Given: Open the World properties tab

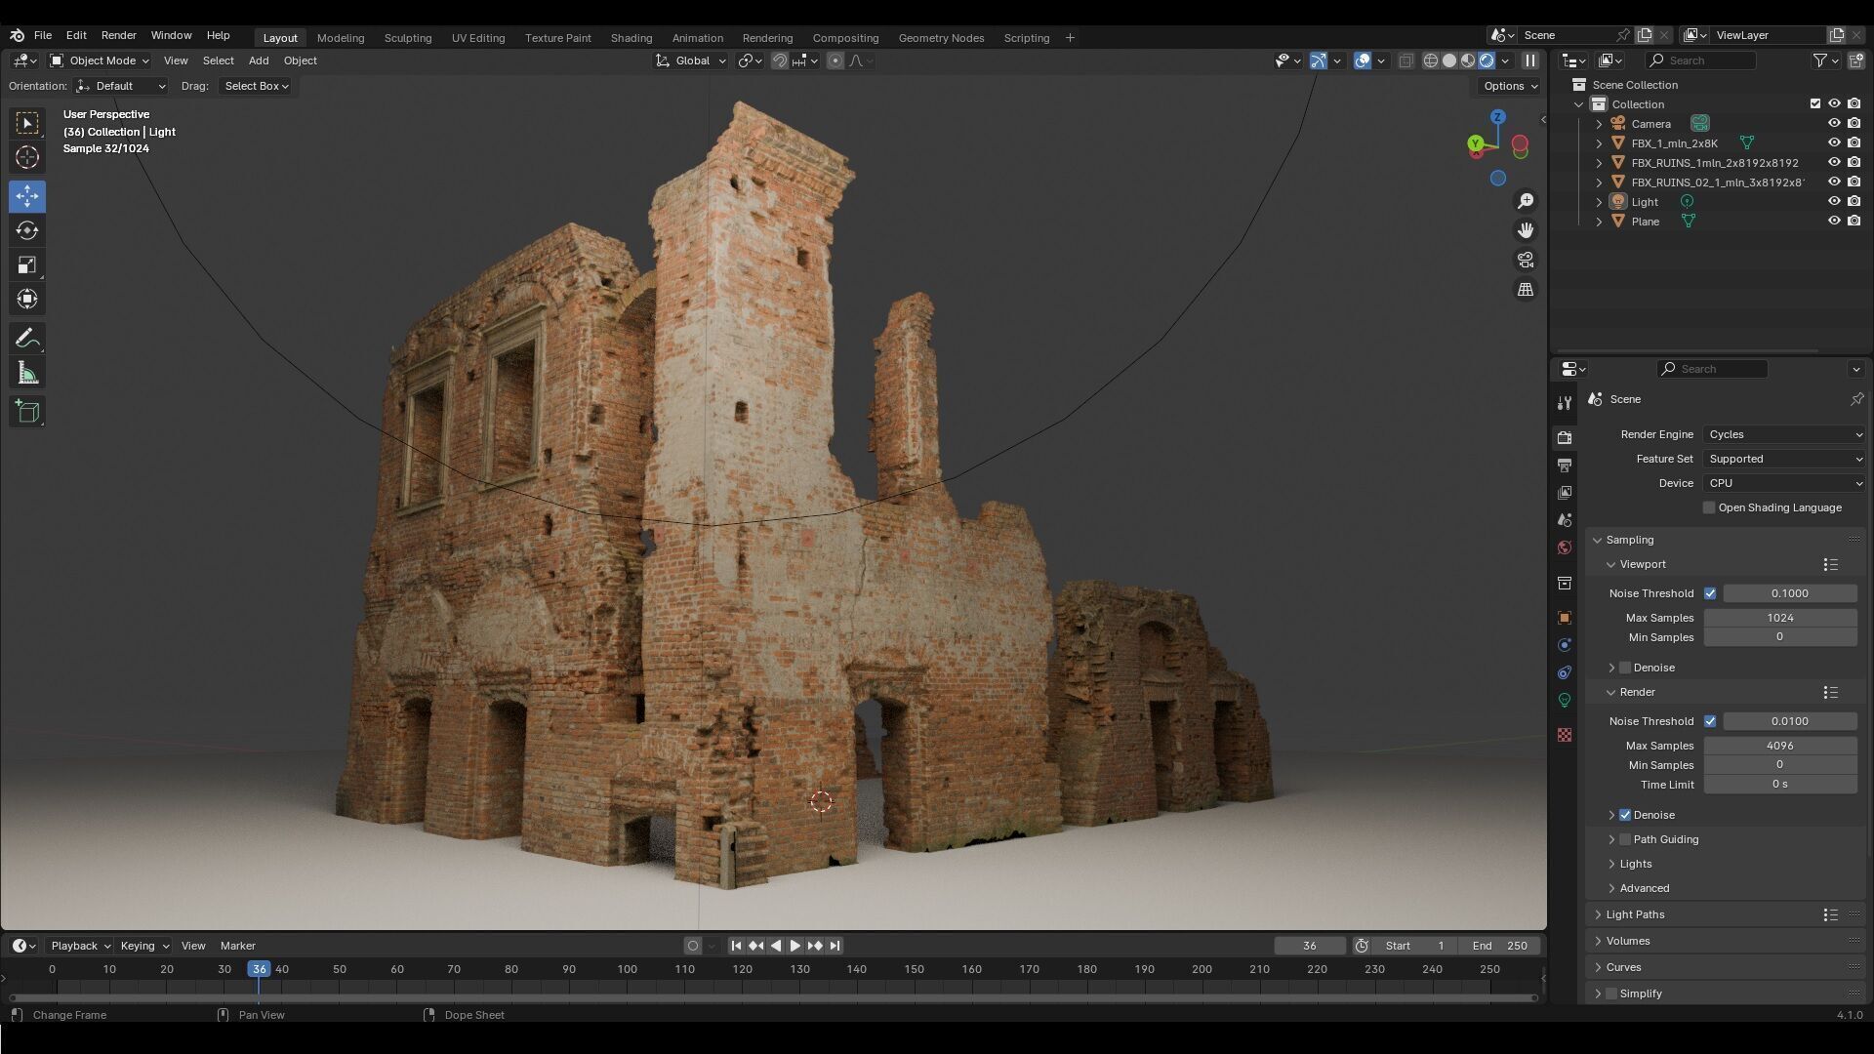Looking at the screenshot, I should [x=1565, y=547].
